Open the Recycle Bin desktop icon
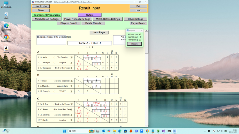 pos(6,16)
